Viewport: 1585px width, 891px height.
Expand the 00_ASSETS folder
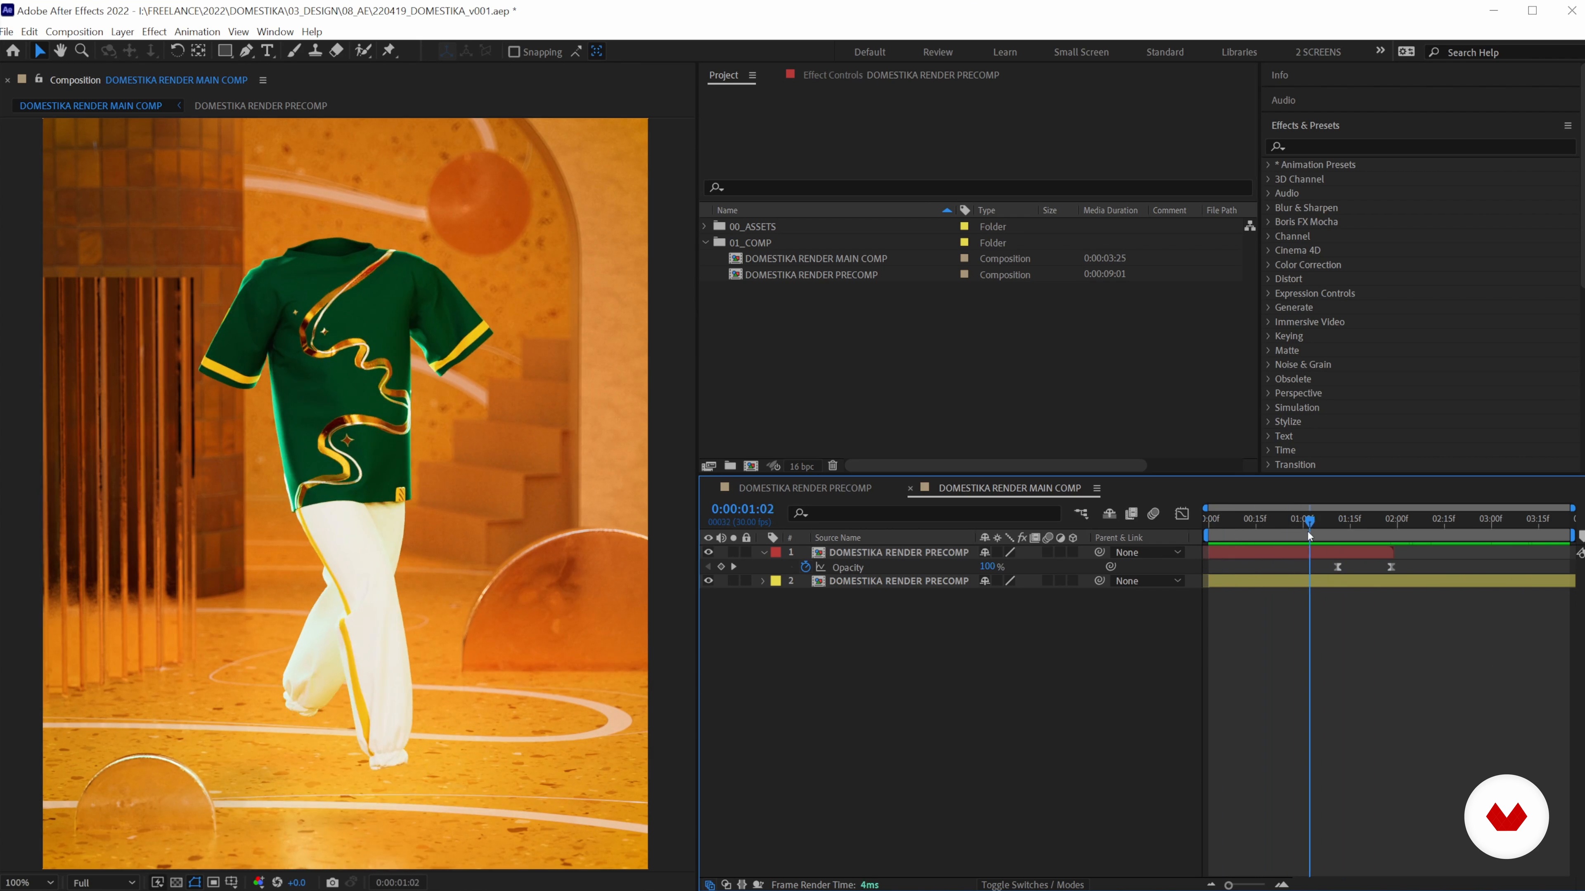[705, 226]
